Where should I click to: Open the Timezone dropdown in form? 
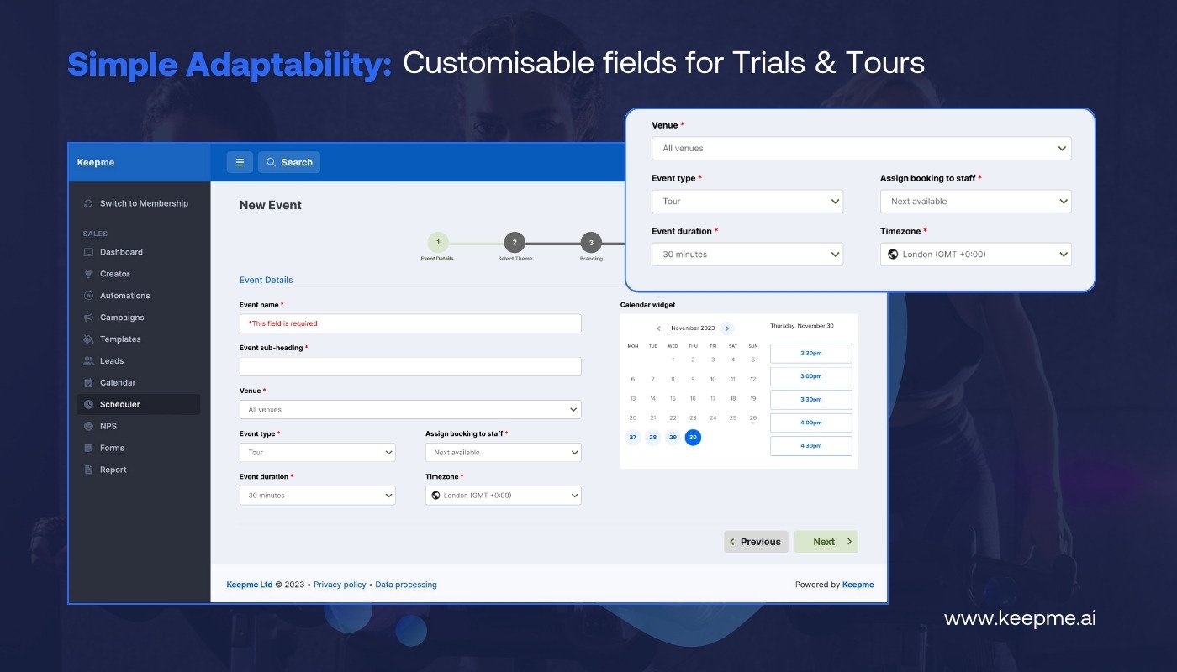pyautogui.click(x=503, y=496)
